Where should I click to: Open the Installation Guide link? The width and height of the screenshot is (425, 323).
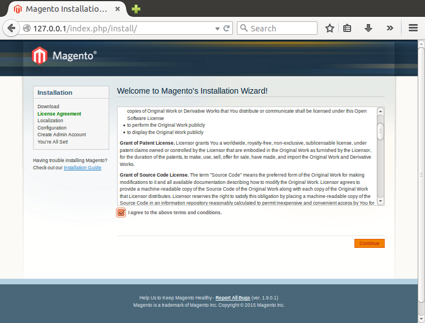82,168
